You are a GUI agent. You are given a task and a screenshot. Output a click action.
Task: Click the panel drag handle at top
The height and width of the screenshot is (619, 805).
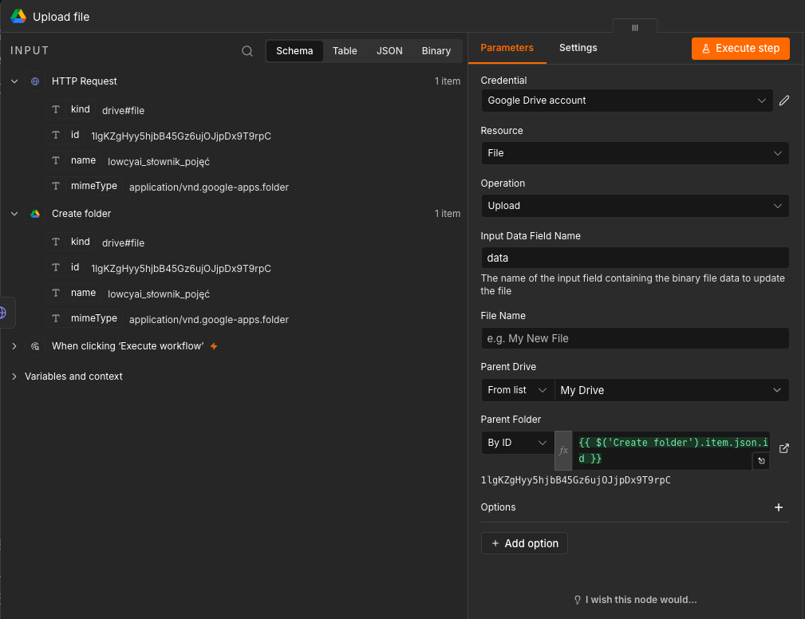pyautogui.click(x=634, y=27)
